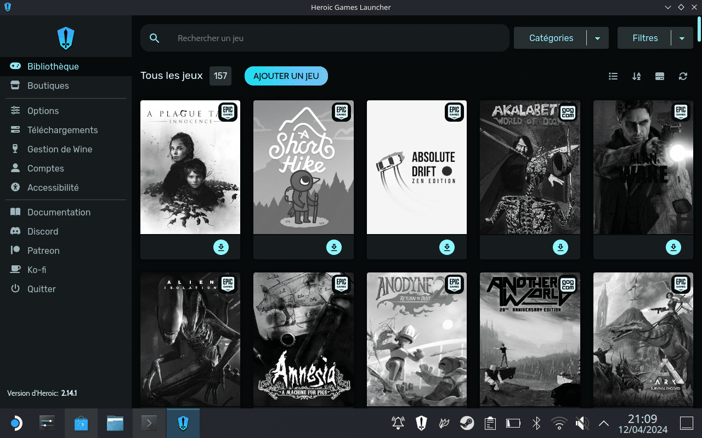This screenshot has height=438, width=702.
Task: Click version number 2.14.1
Action: coord(69,394)
